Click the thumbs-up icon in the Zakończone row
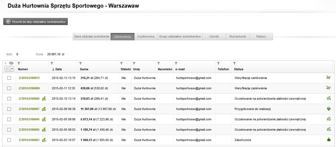Image resolution: width=336 pixels, height=147 pixels. 329,140
